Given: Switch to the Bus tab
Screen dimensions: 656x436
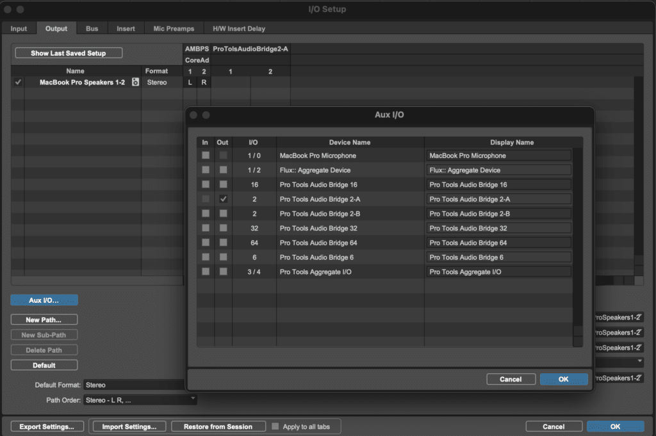Looking at the screenshot, I should point(92,28).
